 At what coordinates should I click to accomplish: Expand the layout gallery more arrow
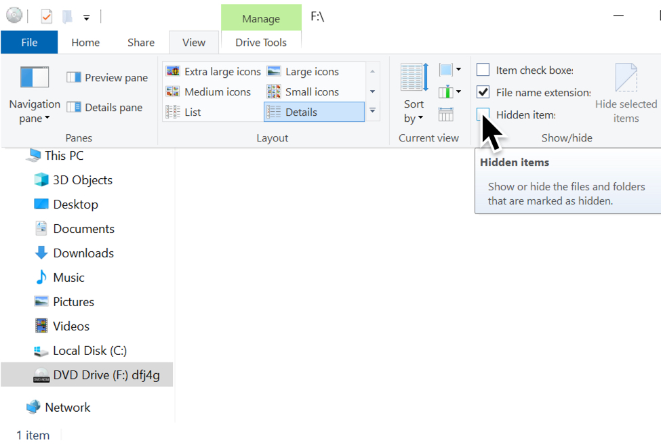[372, 110]
